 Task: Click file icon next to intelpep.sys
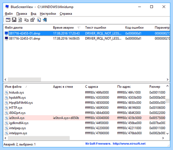[x=7, y=128]
